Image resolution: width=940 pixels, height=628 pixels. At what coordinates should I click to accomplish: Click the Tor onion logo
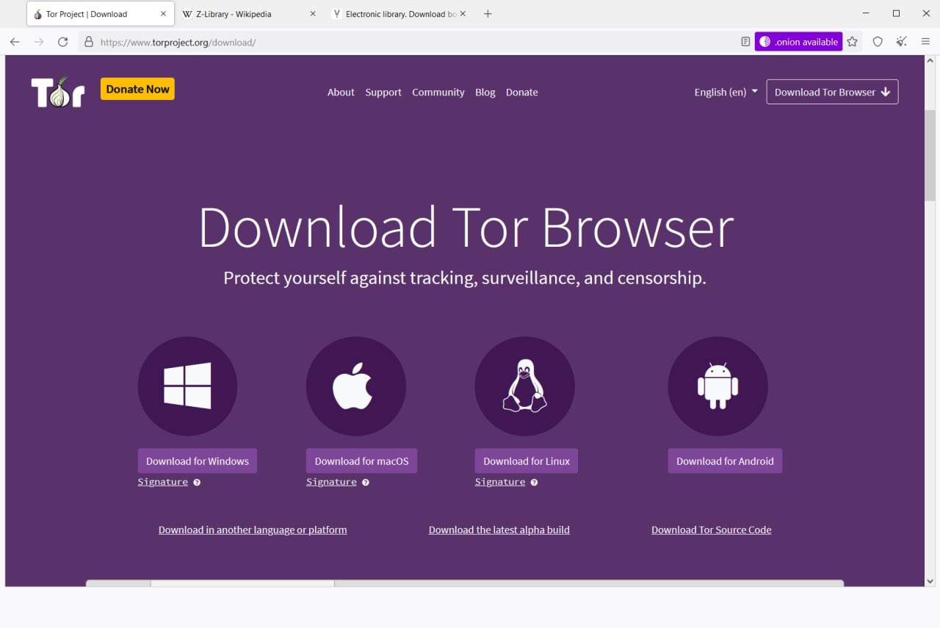(x=58, y=93)
